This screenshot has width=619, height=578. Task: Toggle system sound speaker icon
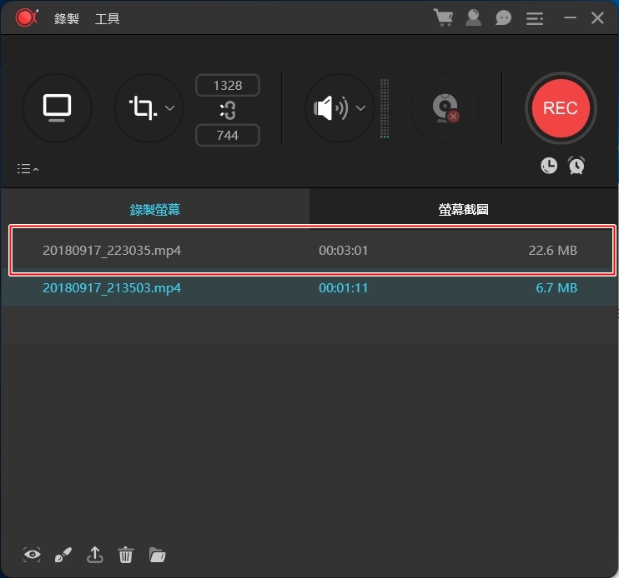click(331, 108)
